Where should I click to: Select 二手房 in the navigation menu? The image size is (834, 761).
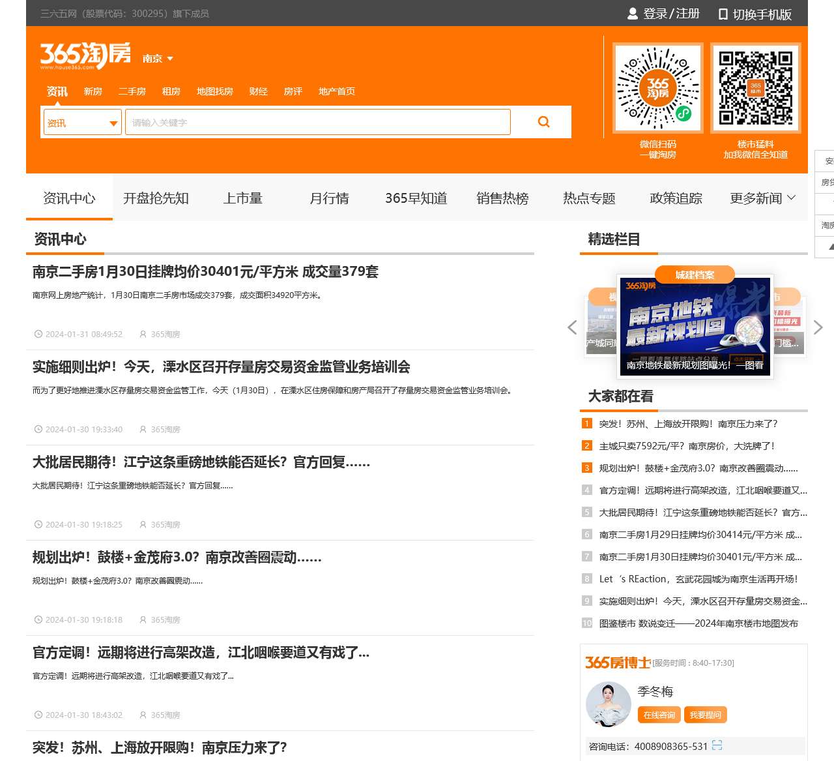pyautogui.click(x=133, y=91)
